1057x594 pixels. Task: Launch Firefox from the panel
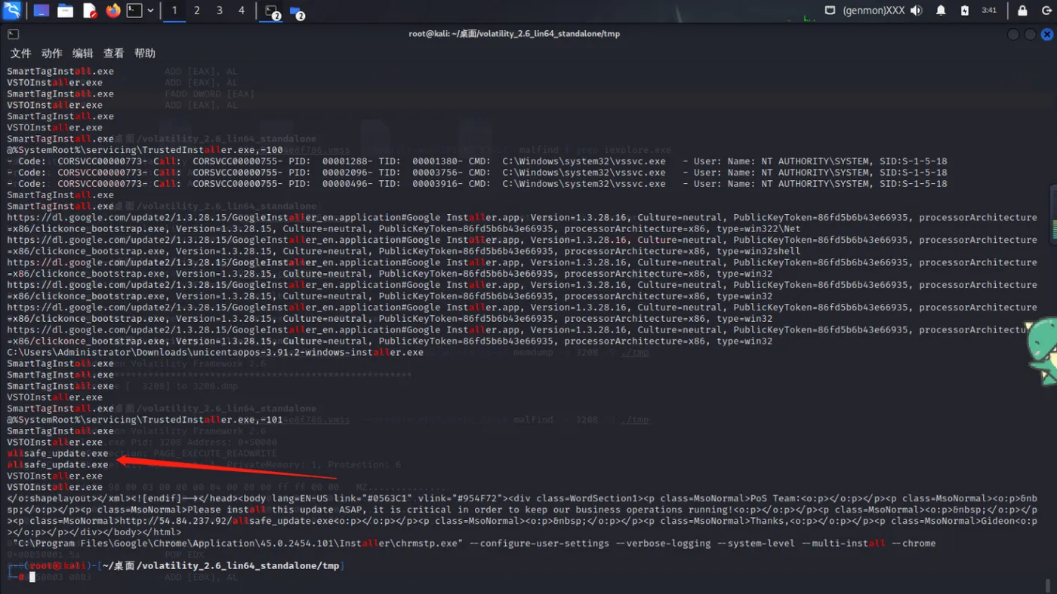click(x=112, y=11)
